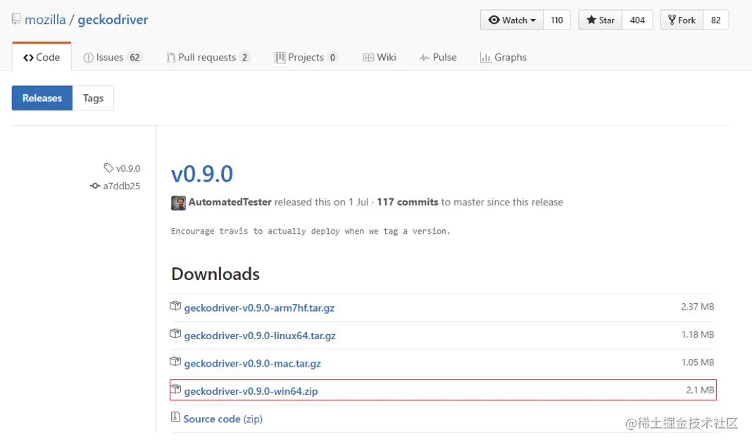Select the Releases button
Image resolution: width=752 pixels, height=444 pixels.
(42, 98)
